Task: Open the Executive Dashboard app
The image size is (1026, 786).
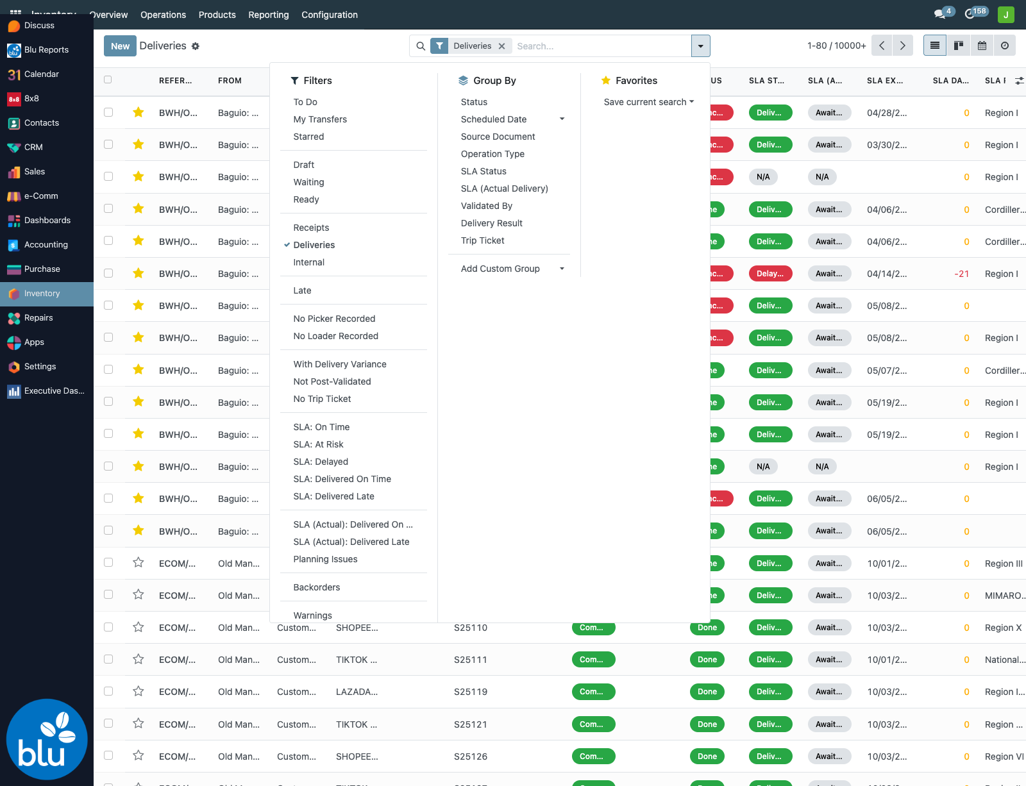Action: [x=47, y=391]
